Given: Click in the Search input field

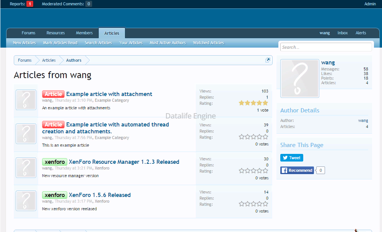Looking at the screenshot, I should click(326, 47).
